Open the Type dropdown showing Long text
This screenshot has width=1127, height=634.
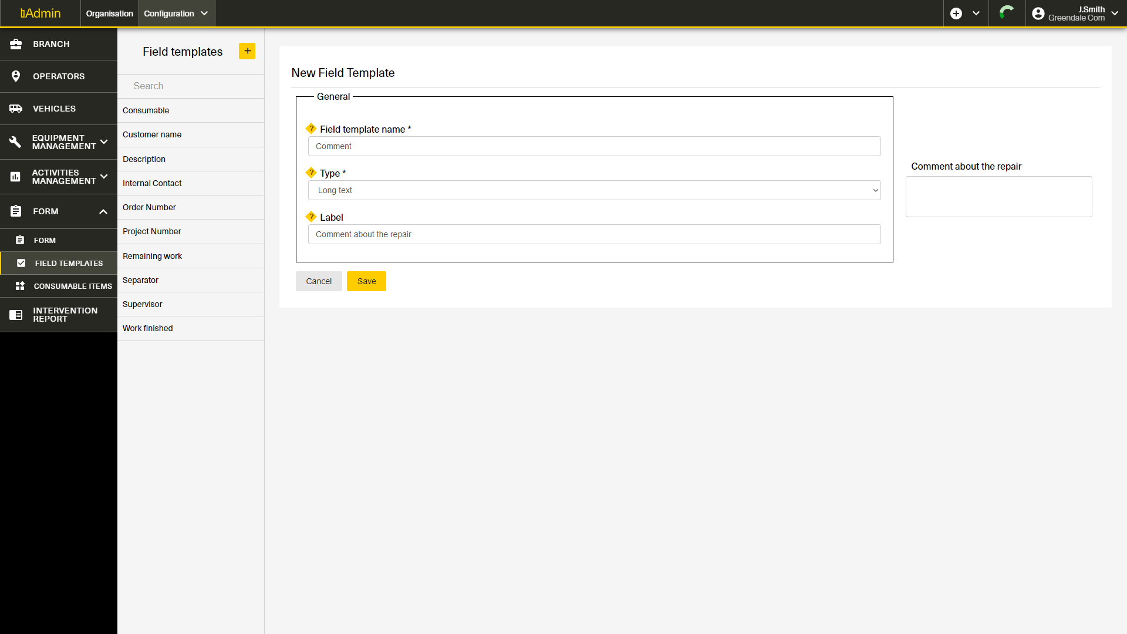(x=594, y=190)
